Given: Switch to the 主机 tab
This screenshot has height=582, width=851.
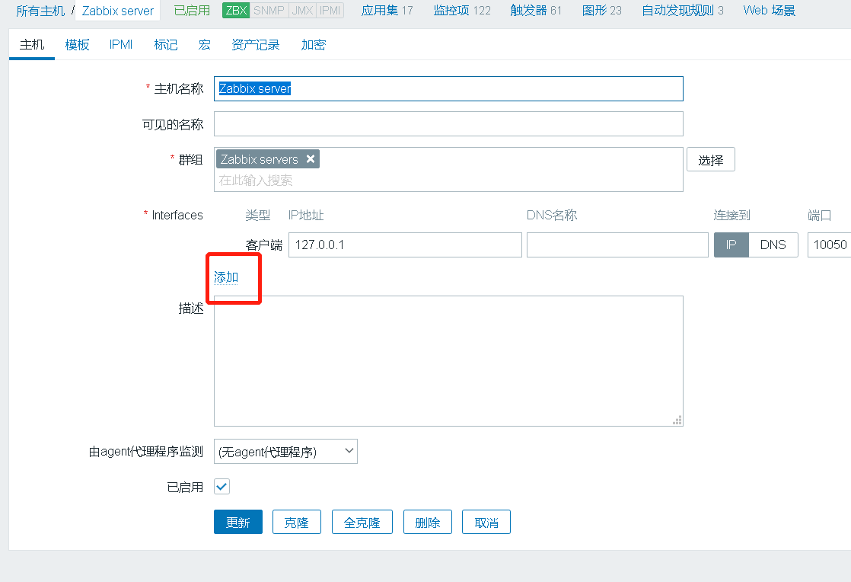Looking at the screenshot, I should click(32, 44).
